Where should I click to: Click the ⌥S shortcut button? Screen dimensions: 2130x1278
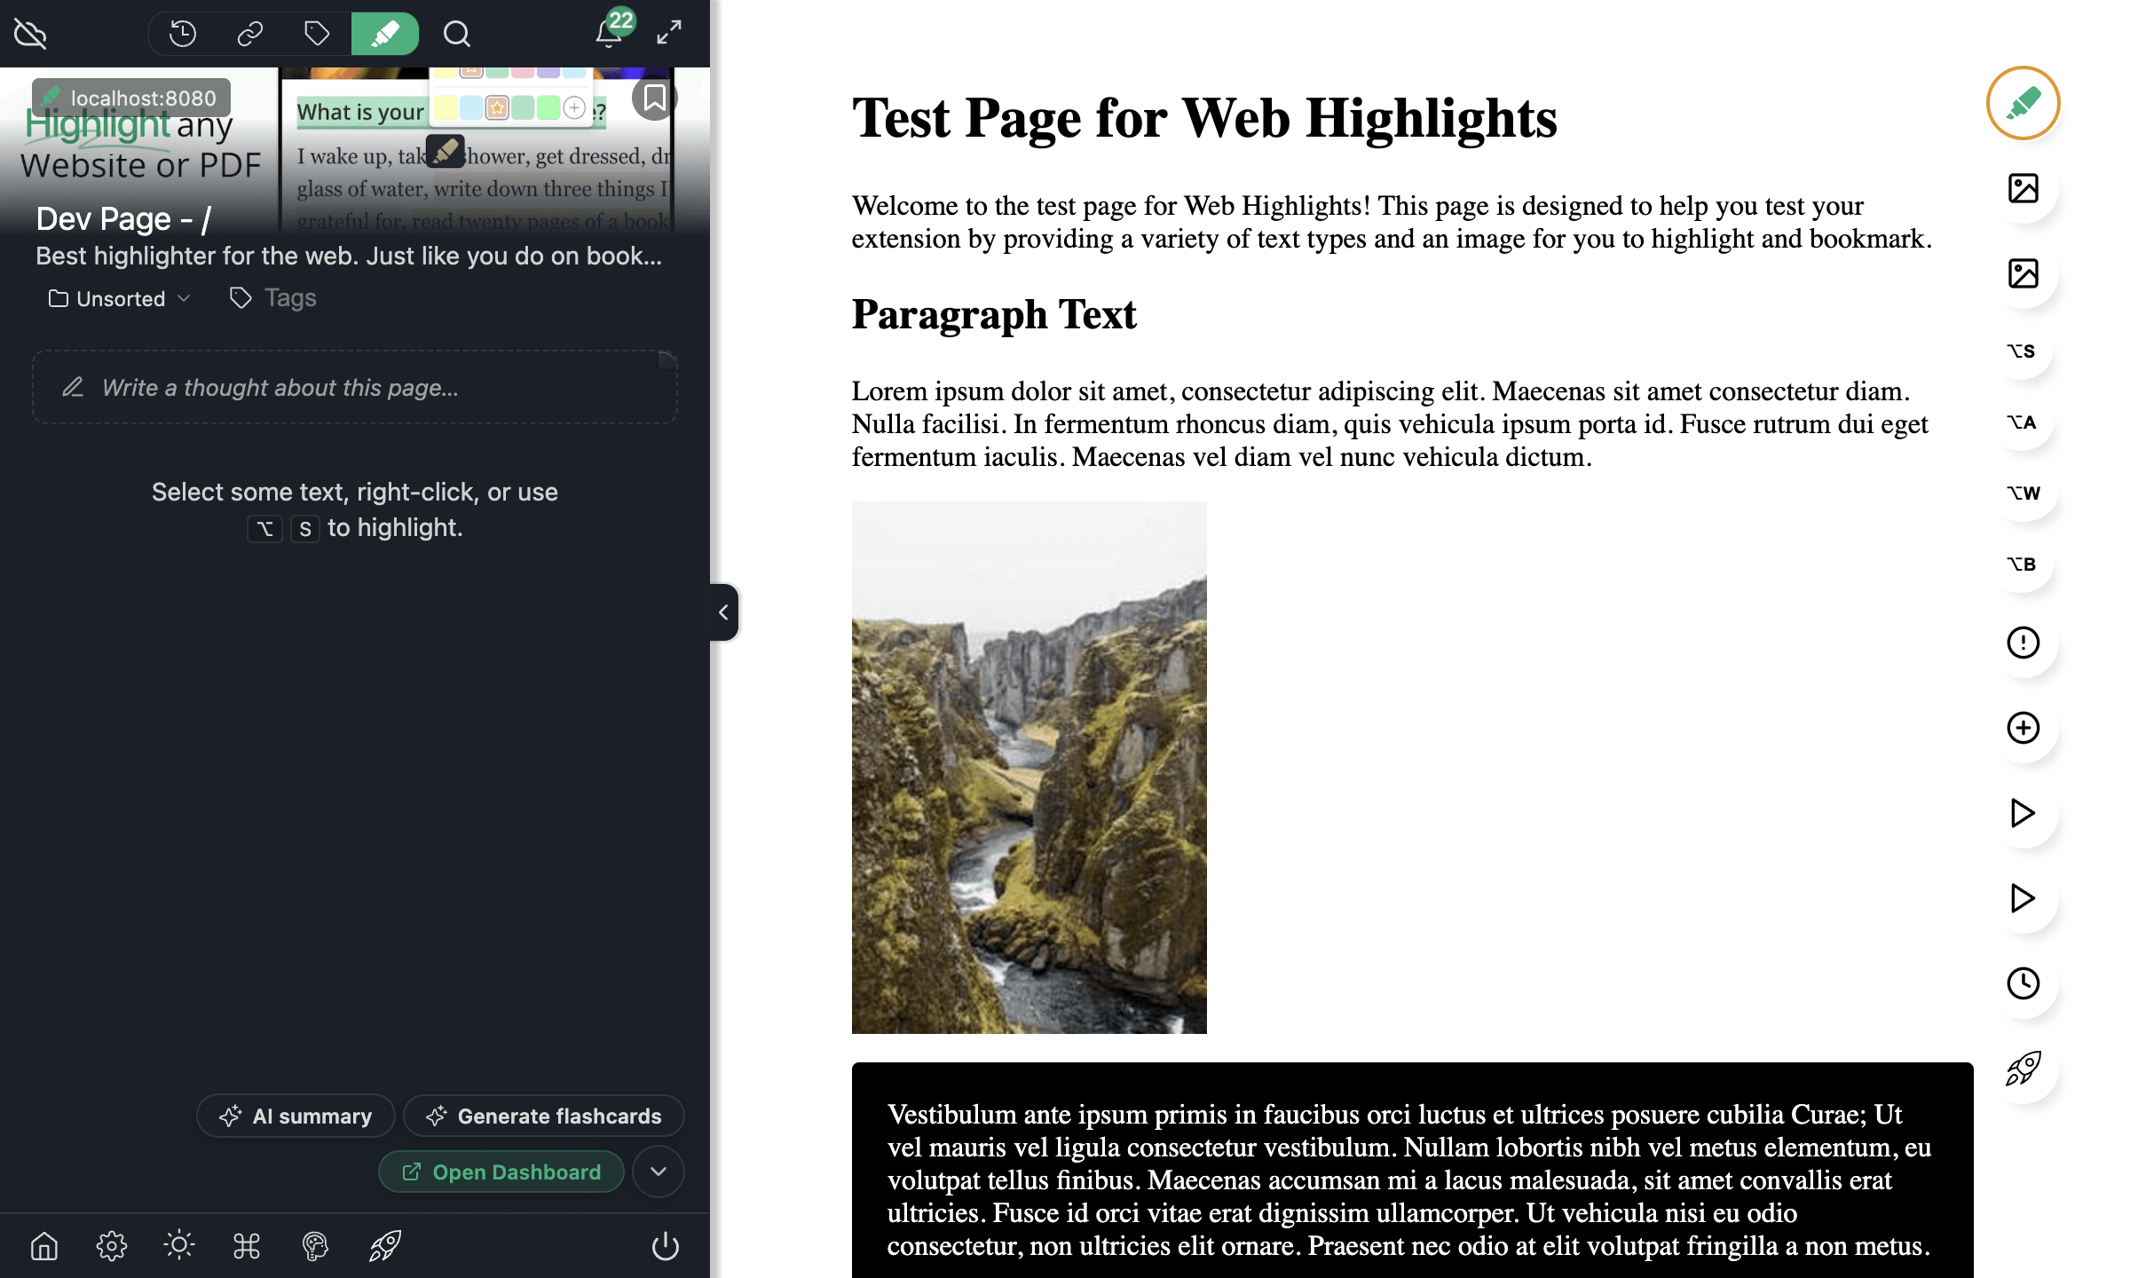(2022, 351)
